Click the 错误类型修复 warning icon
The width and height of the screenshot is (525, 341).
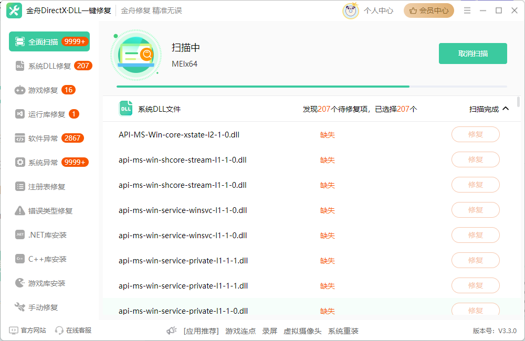[19, 210]
